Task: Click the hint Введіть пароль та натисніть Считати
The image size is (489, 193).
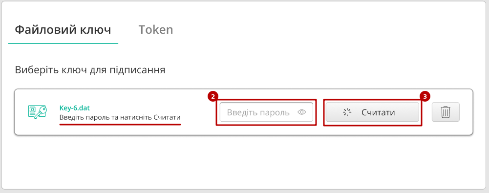Action: coord(120,118)
